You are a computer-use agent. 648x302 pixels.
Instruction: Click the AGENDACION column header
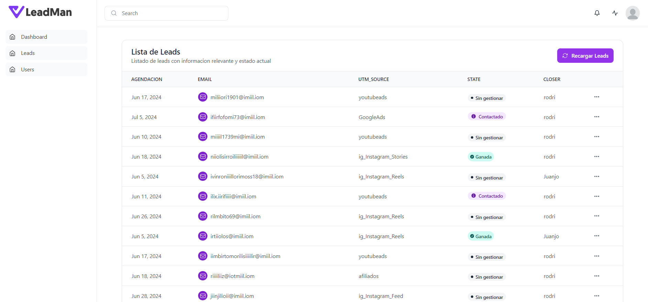(x=147, y=79)
